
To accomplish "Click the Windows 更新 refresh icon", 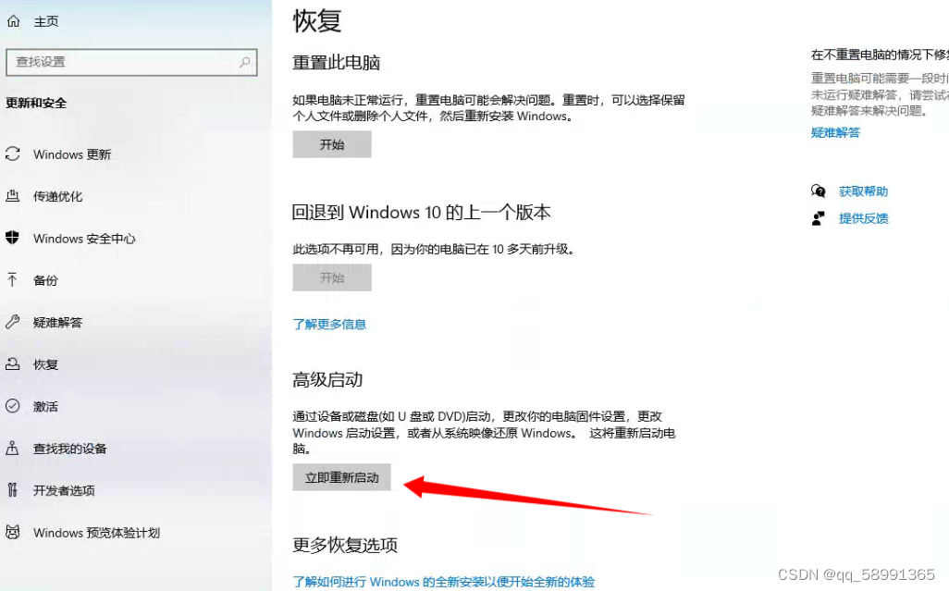I will pos(13,154).
